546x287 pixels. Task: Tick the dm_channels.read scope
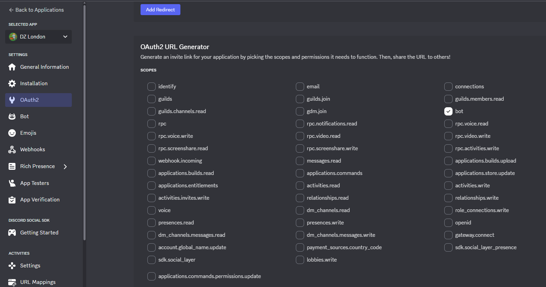tap(300, 210)
